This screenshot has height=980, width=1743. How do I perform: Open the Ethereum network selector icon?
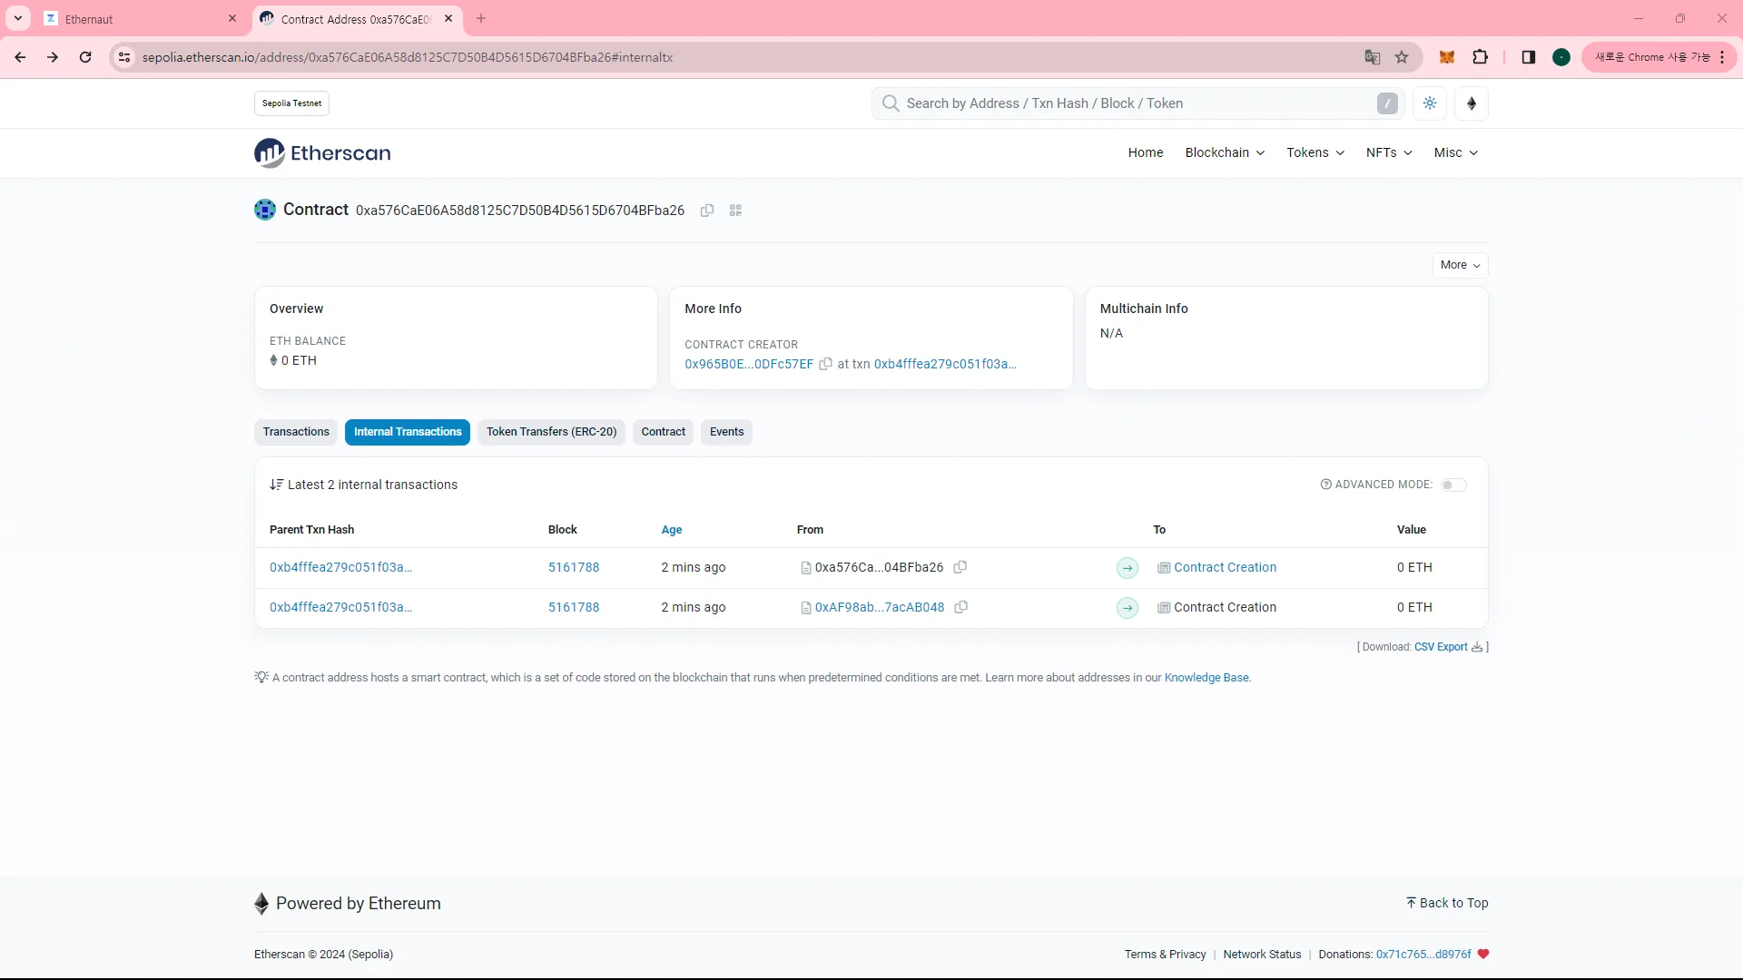pyautogui.click(x=1472, y=103)
